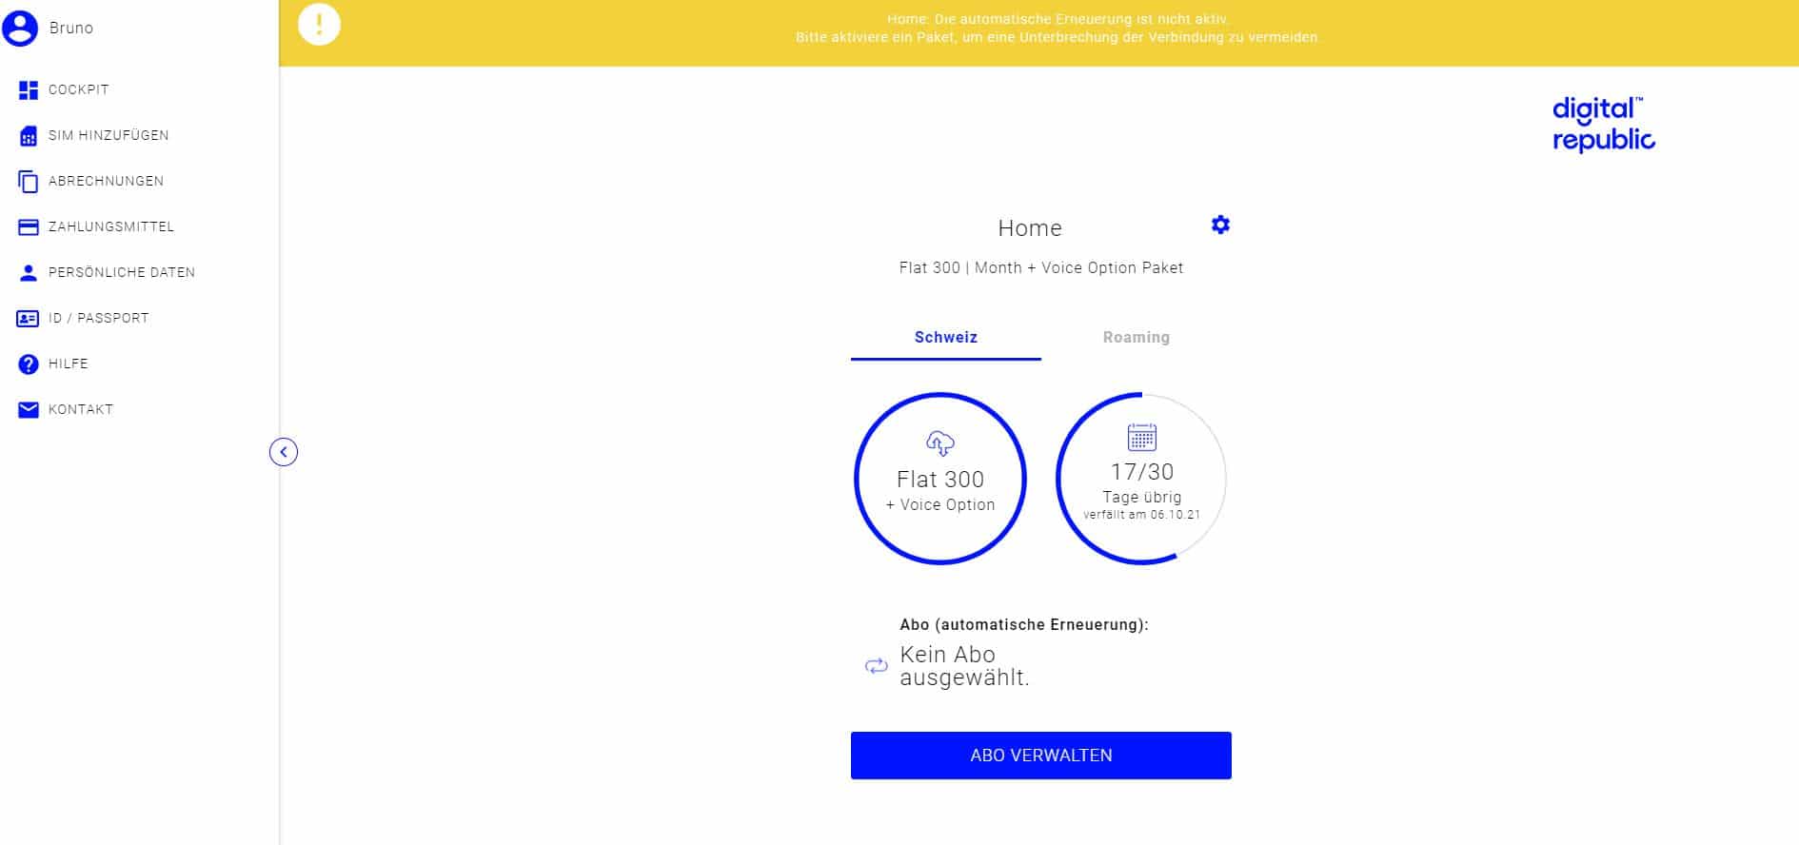Switch to the Schweiz tab
This screenshot has height=845, width=1799.
coord(946,338)
